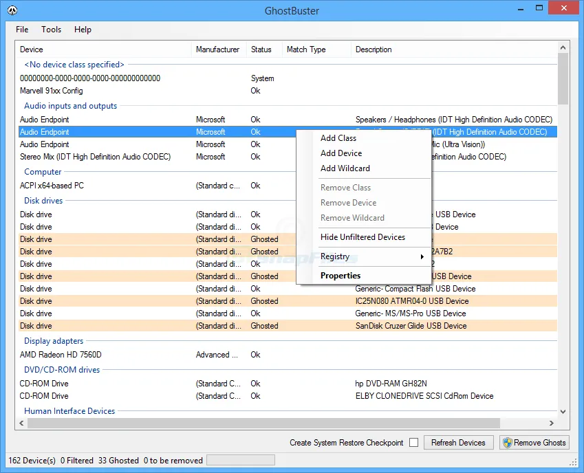Select the Stereo Mix (IDT High Definition Audio CODEC) row
This screenshot has width=584, height=473.
[x=288, y=157]
